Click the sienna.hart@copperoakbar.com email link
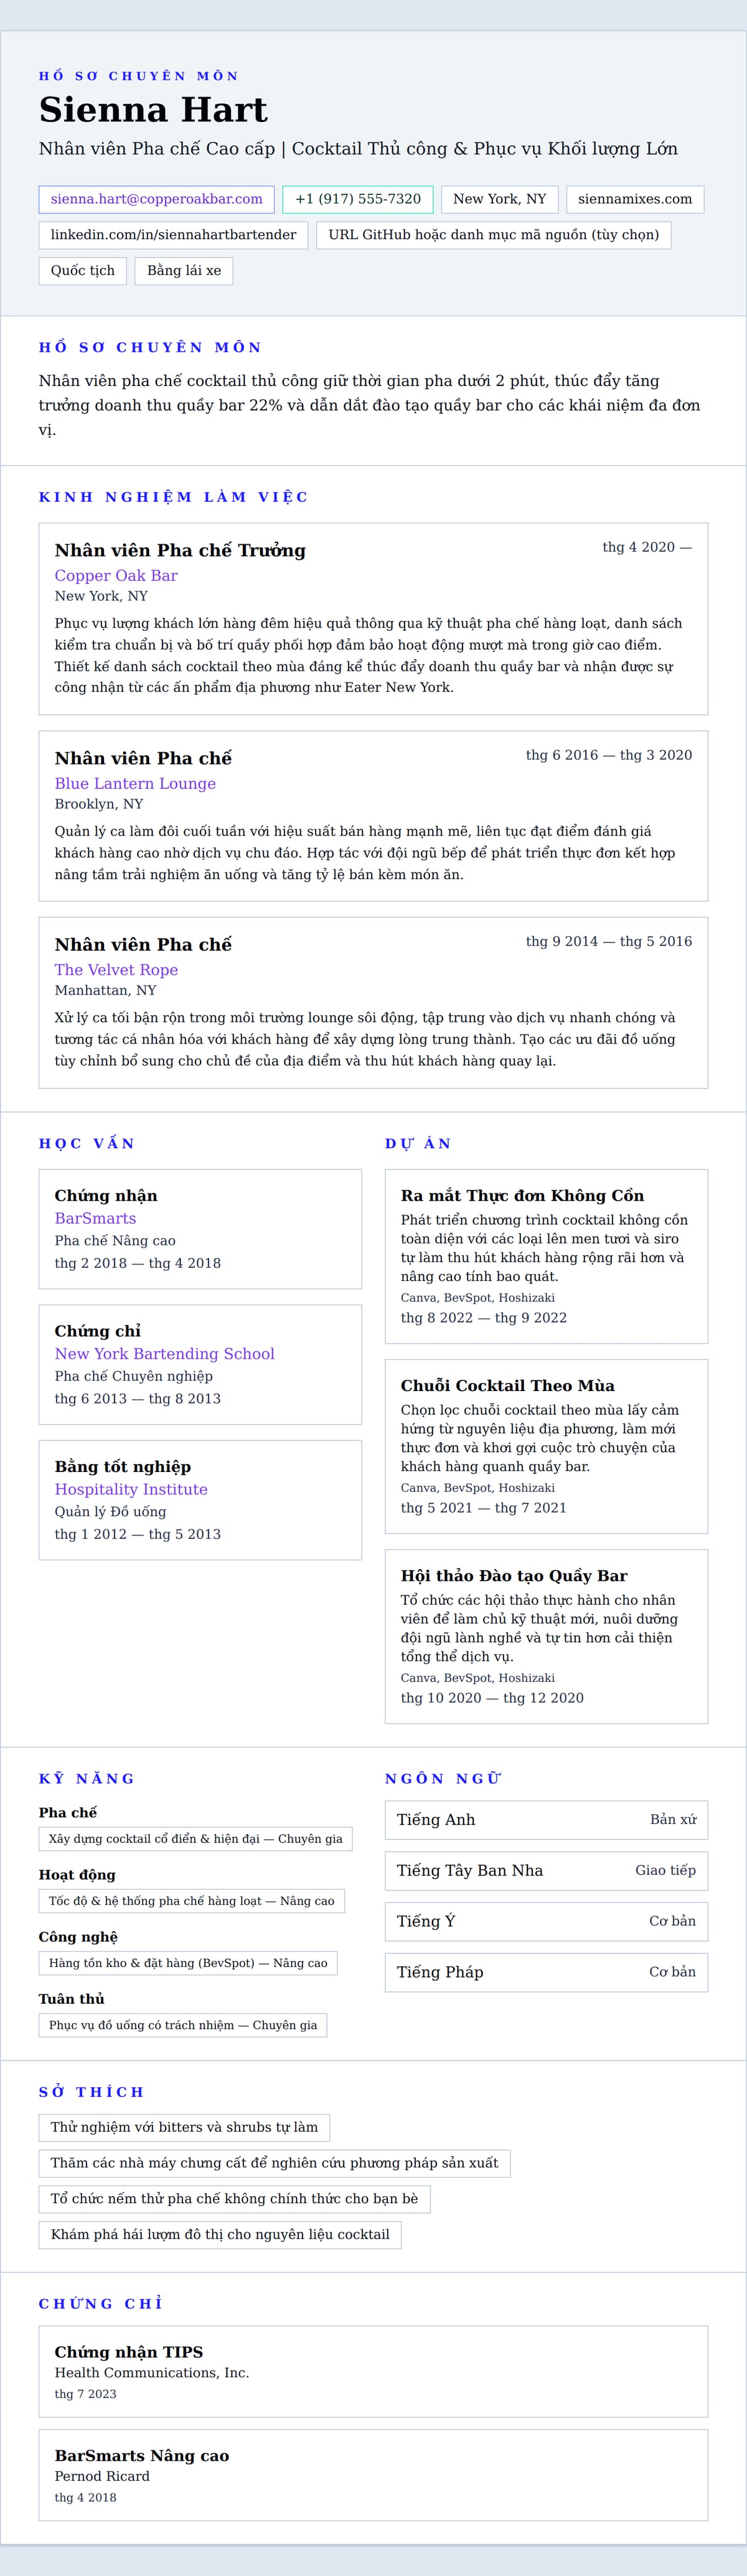Viewport: 747px width, 2576px height. pyautogui.click(x=156, y=199)
